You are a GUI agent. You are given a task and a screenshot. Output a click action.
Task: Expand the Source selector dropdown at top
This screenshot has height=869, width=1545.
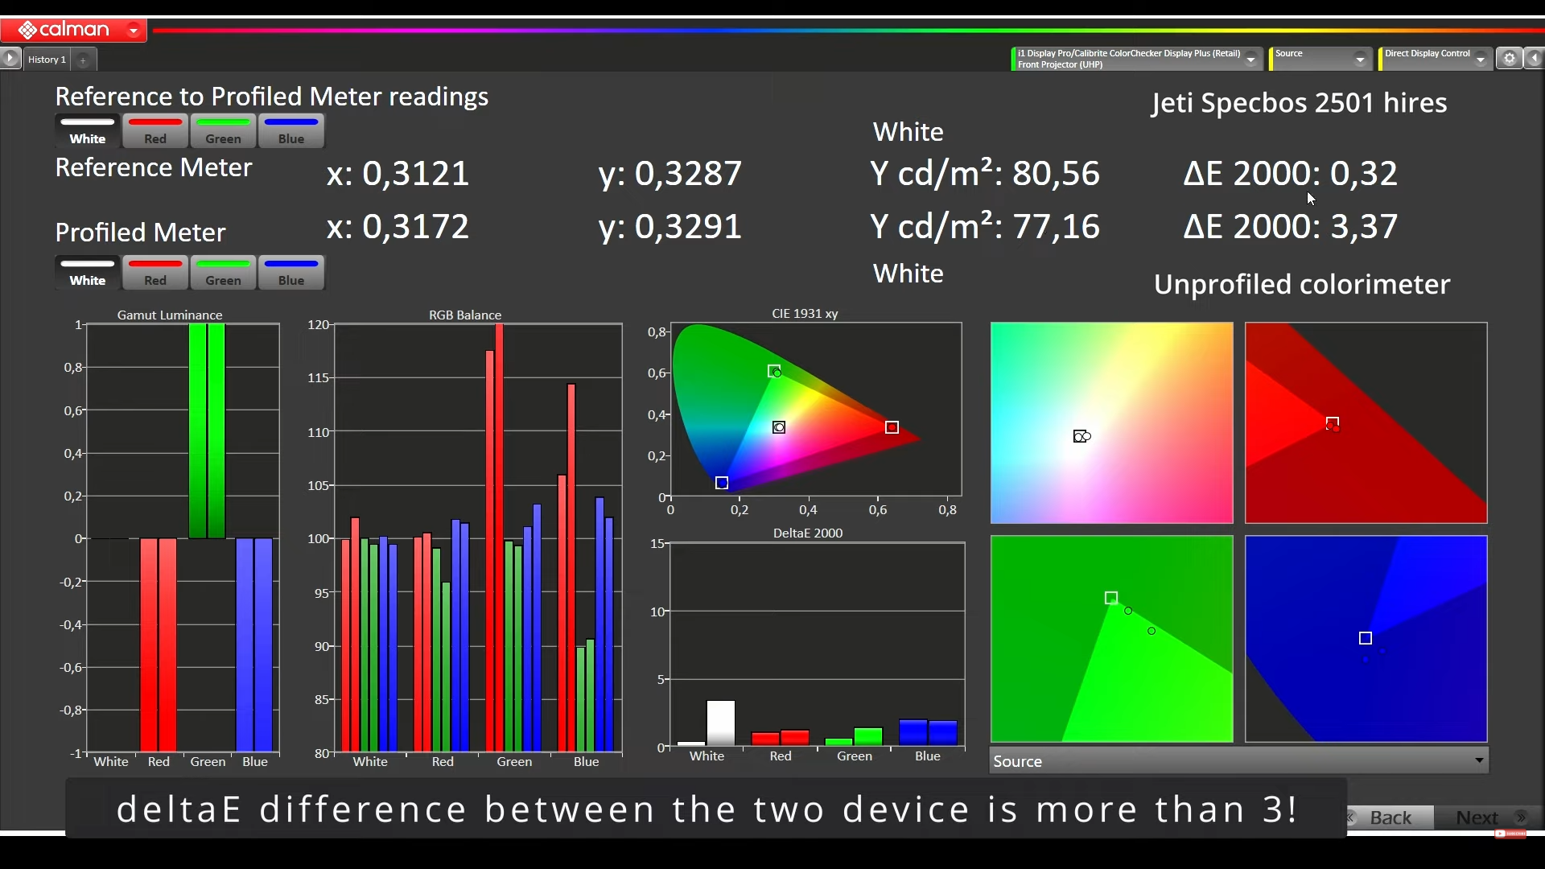tap(1360, 59)
